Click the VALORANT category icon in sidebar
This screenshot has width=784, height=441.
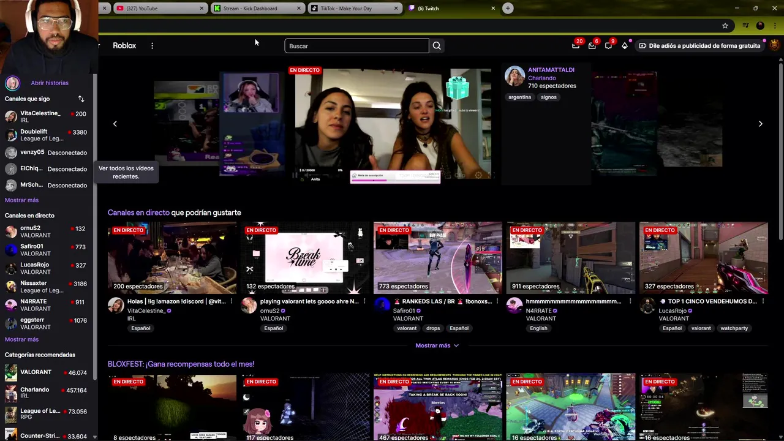11,372
